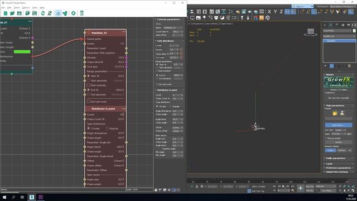357x201 pixels.
Task: Open the Help menu in Node Editor
Action: click(x=42, y=7)
